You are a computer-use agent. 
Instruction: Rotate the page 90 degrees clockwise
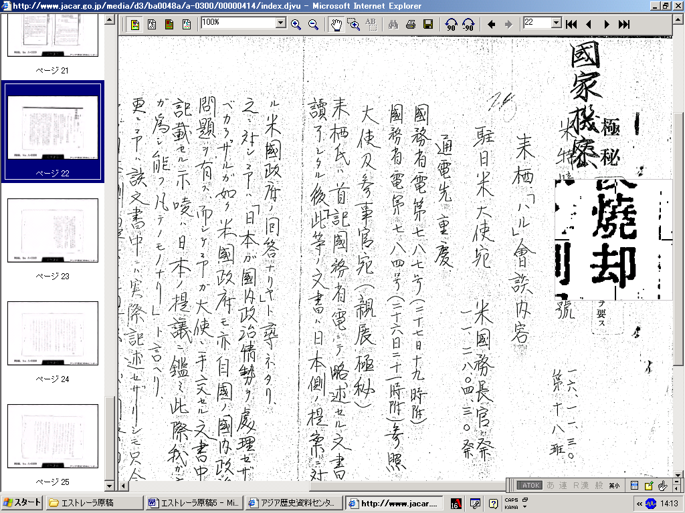click(x=451, y=24)
